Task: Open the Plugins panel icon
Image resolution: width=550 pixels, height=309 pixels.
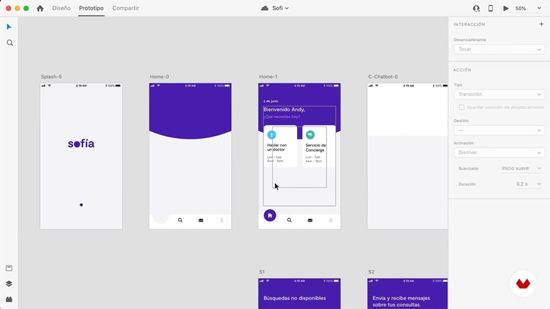Action: point(9,299)
